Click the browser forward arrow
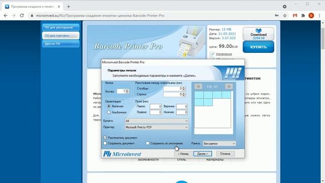 click(x=14, y=16)
